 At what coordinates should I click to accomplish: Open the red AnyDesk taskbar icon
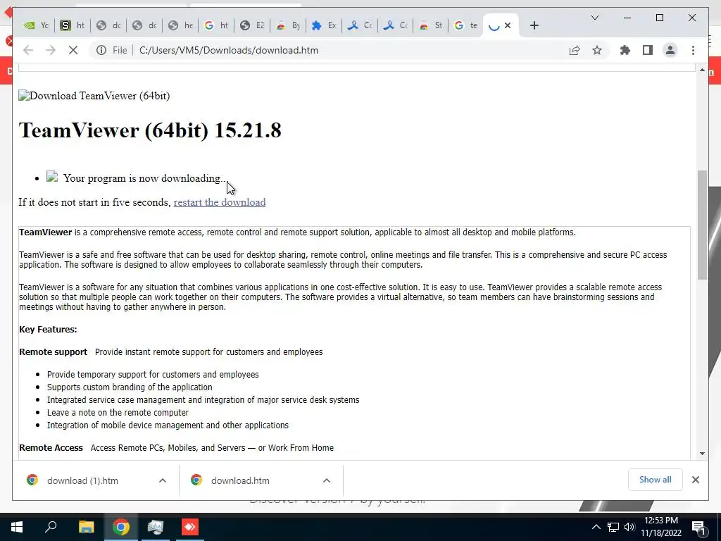click(190, 527)
